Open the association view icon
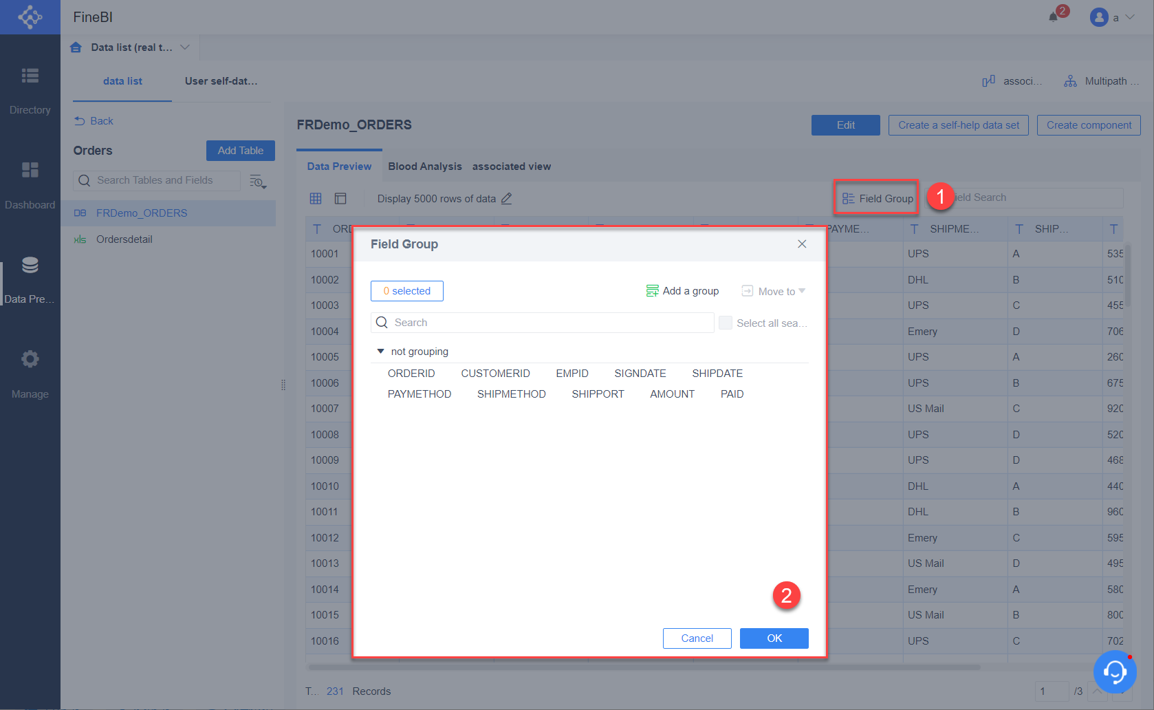This screenshot has height=710, width=1154. click(989, 81)
